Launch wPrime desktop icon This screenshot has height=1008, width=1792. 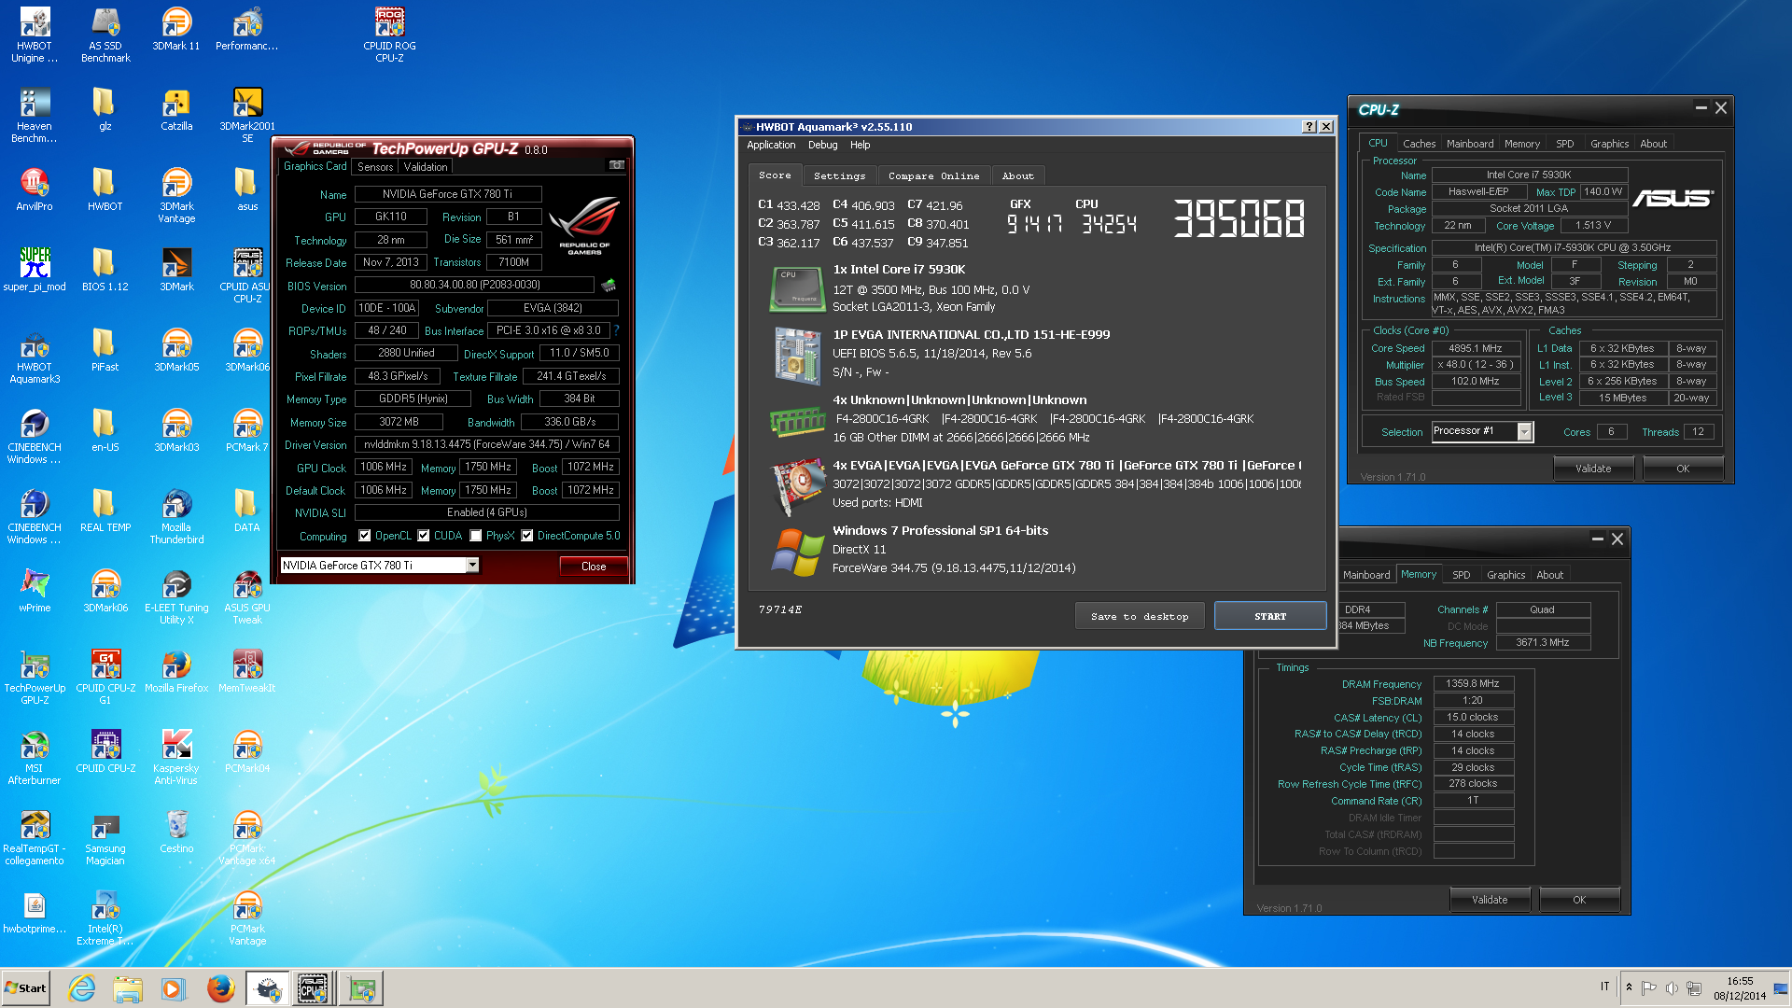tap(35, 590)
